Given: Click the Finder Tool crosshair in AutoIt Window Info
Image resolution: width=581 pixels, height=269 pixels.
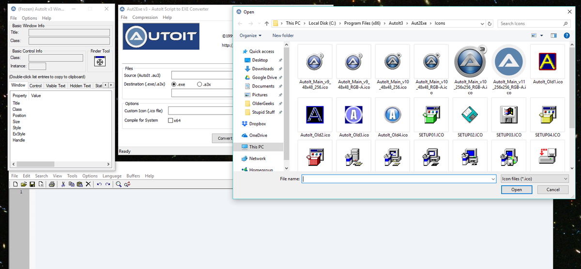Looking at the screenshot, I should 100,62.
